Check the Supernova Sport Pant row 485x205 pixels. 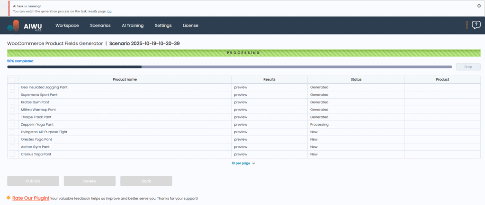12,94
